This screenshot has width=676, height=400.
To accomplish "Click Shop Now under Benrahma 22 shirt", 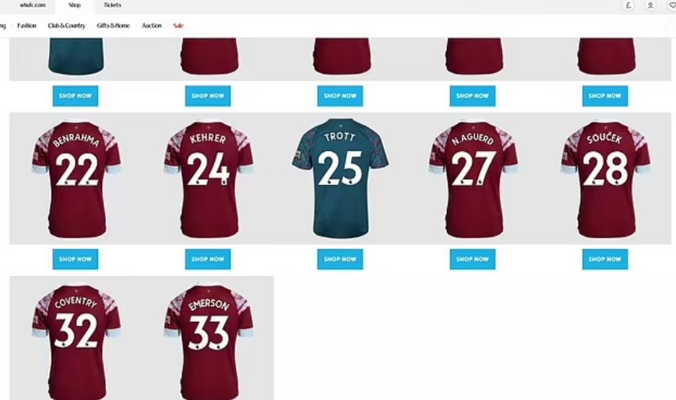I will [x=75, y=259].
